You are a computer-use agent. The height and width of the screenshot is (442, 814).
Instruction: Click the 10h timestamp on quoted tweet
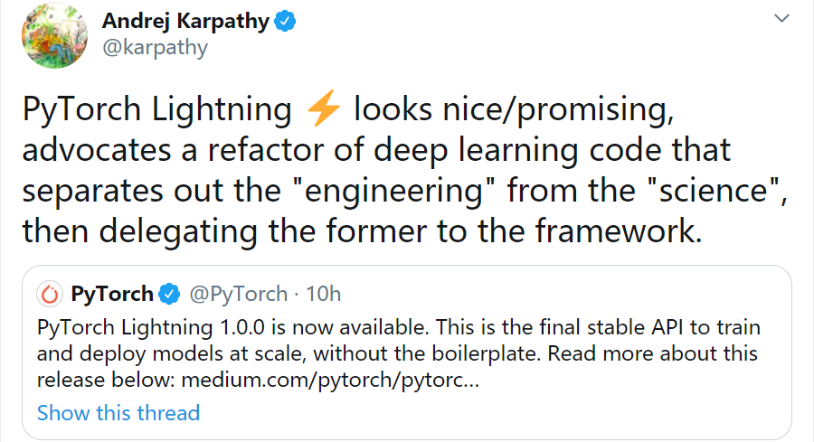[x=323, y=295]
